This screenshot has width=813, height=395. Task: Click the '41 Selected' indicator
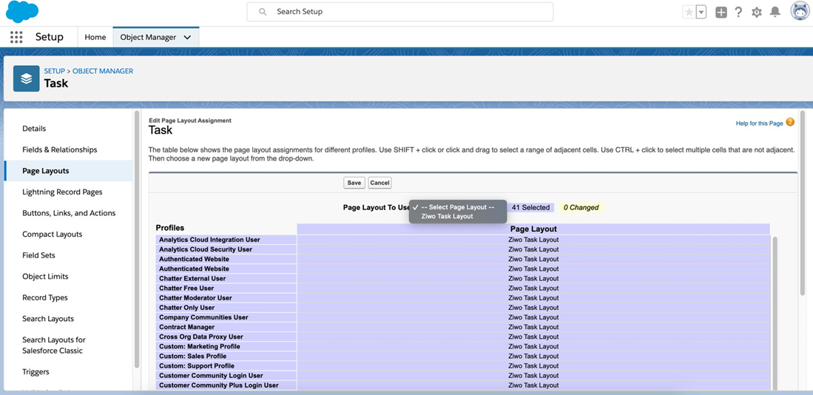[530, 207]
